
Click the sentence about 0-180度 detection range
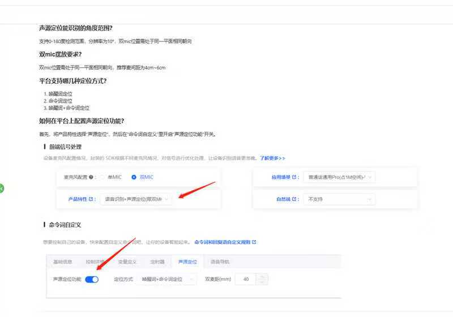pyautogui.click(x=116, y=41)
